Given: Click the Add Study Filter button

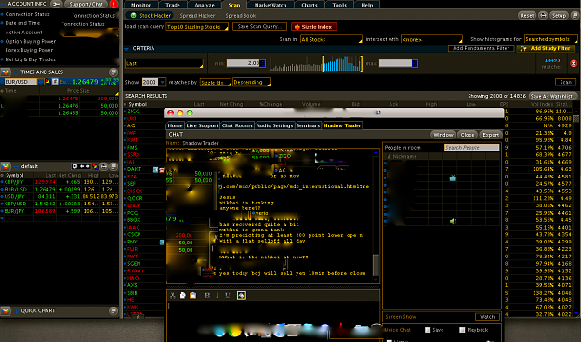Looking at the screenshot, I should tap(546, 48).
